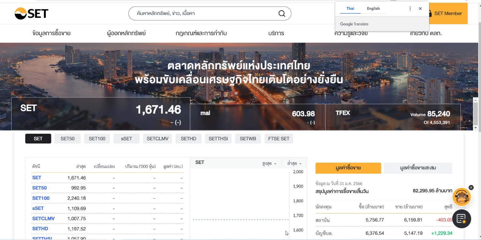Click the 5,147.19 sell value

413,233
